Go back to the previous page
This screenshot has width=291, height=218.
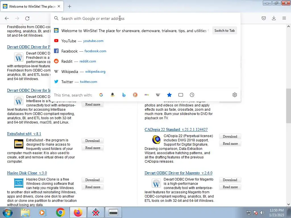(x=7, y=18)
